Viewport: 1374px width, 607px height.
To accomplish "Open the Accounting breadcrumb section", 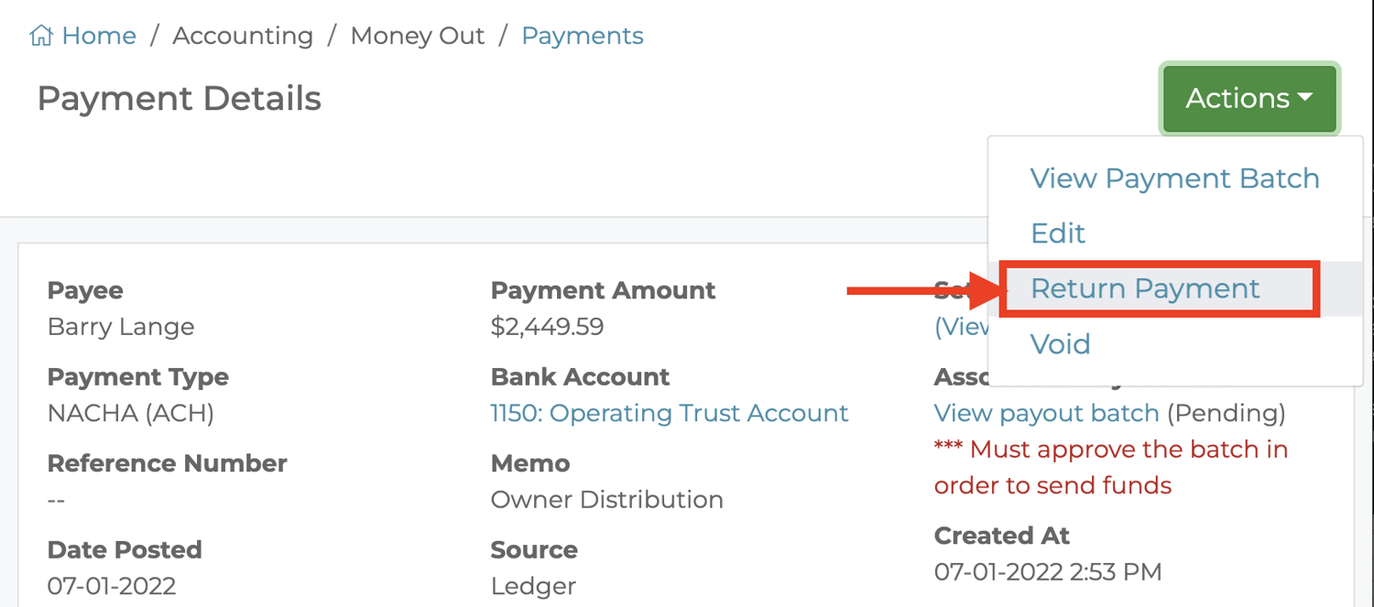I will pyautogui.click(x=242, y=36).
